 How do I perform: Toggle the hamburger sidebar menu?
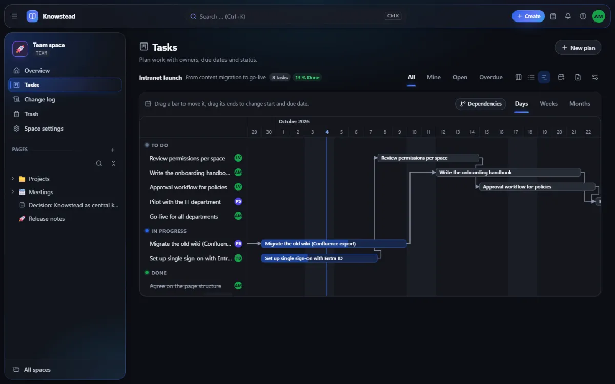pyautogui.click(x=14, y=16)
